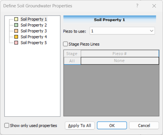The image size is (163, 135).
Task: Select Soil Property 1 in the tree
Action: [34, 19]
